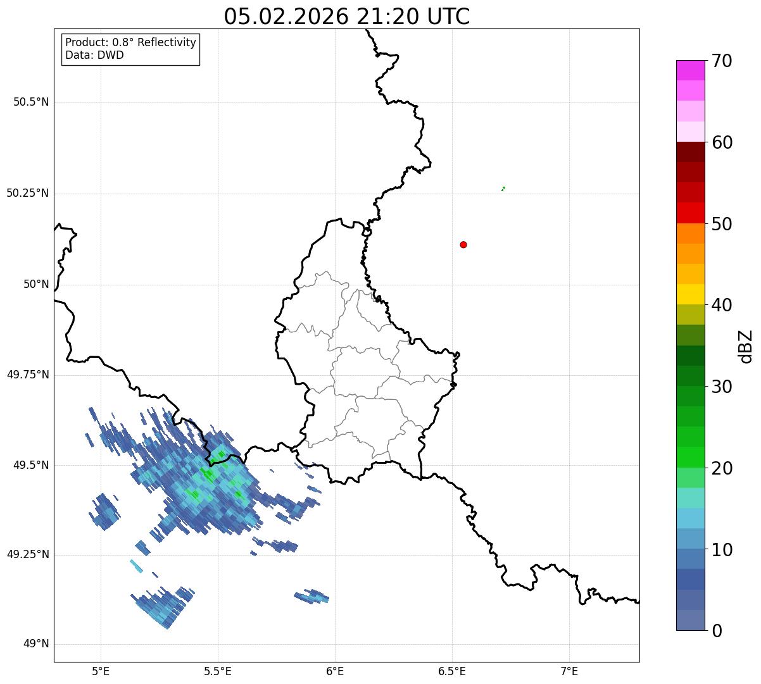Click the small green echo northeast of the red dot
The height and width of the screenshot is (684, 761).
pyautogui.click(x=503, y=189)
